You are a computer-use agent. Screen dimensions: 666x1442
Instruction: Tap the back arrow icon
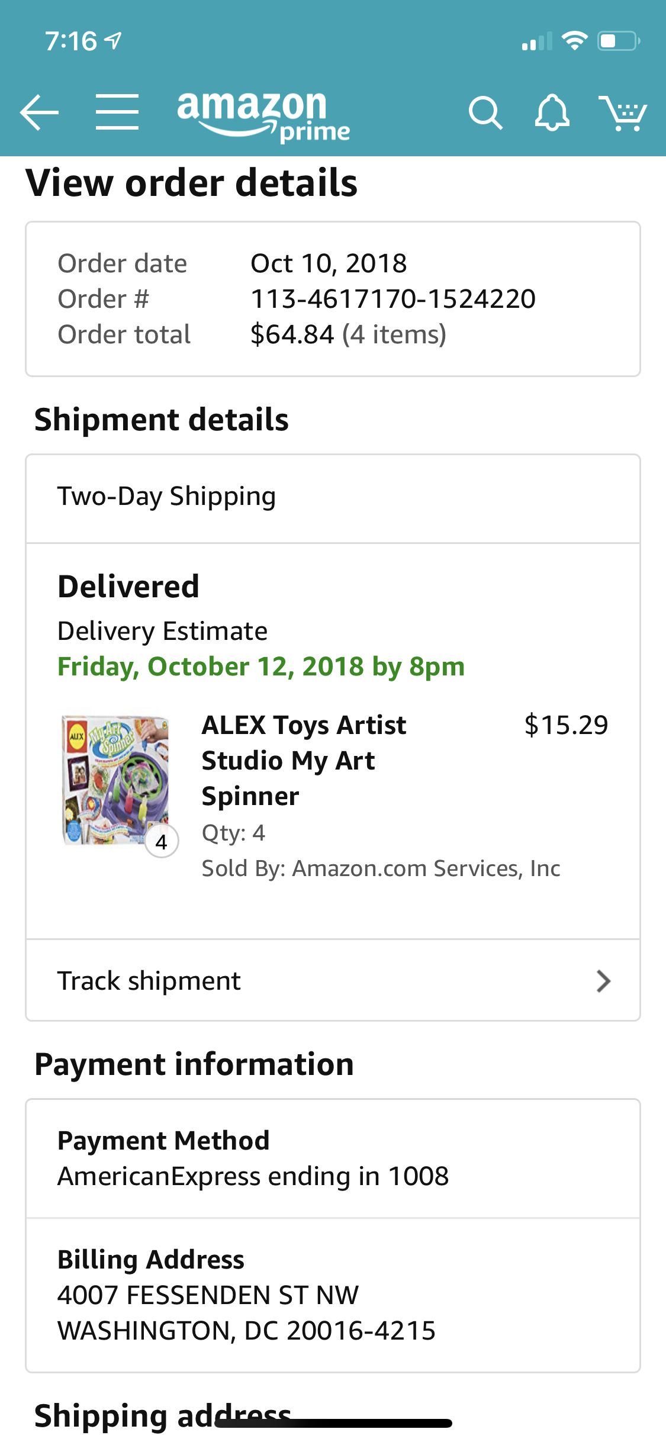(39, 112)
